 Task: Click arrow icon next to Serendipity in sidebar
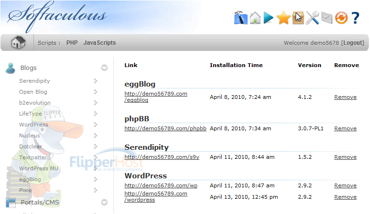click(x=95, y=81)
